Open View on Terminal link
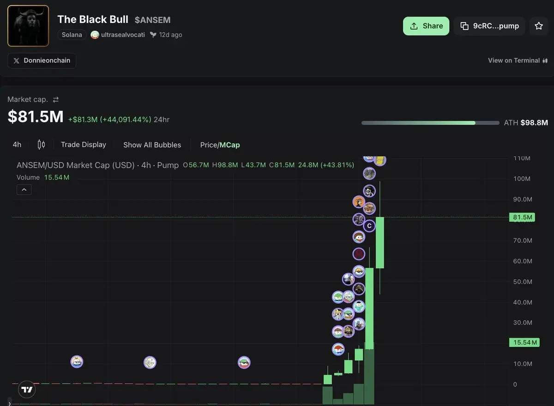This screenshot has height=406, width=554. click(x=518, y=60)
